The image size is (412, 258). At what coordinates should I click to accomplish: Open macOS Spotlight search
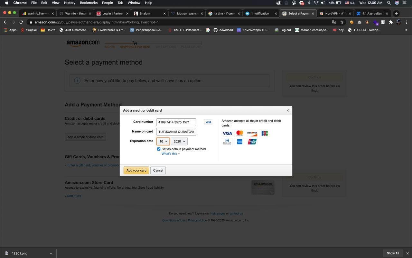coord(389,3)
